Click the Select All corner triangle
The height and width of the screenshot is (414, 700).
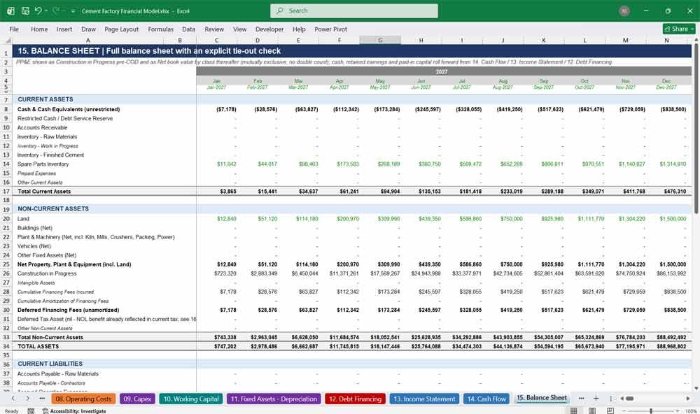click(x=8, y=40)
